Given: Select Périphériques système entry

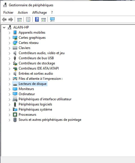Looking at the screenshot, I should click(x=35, y=109).
